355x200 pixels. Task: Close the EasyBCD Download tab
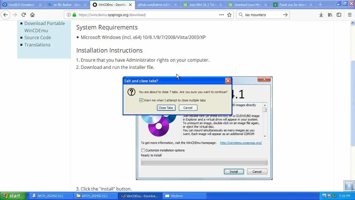coord(40,5)
